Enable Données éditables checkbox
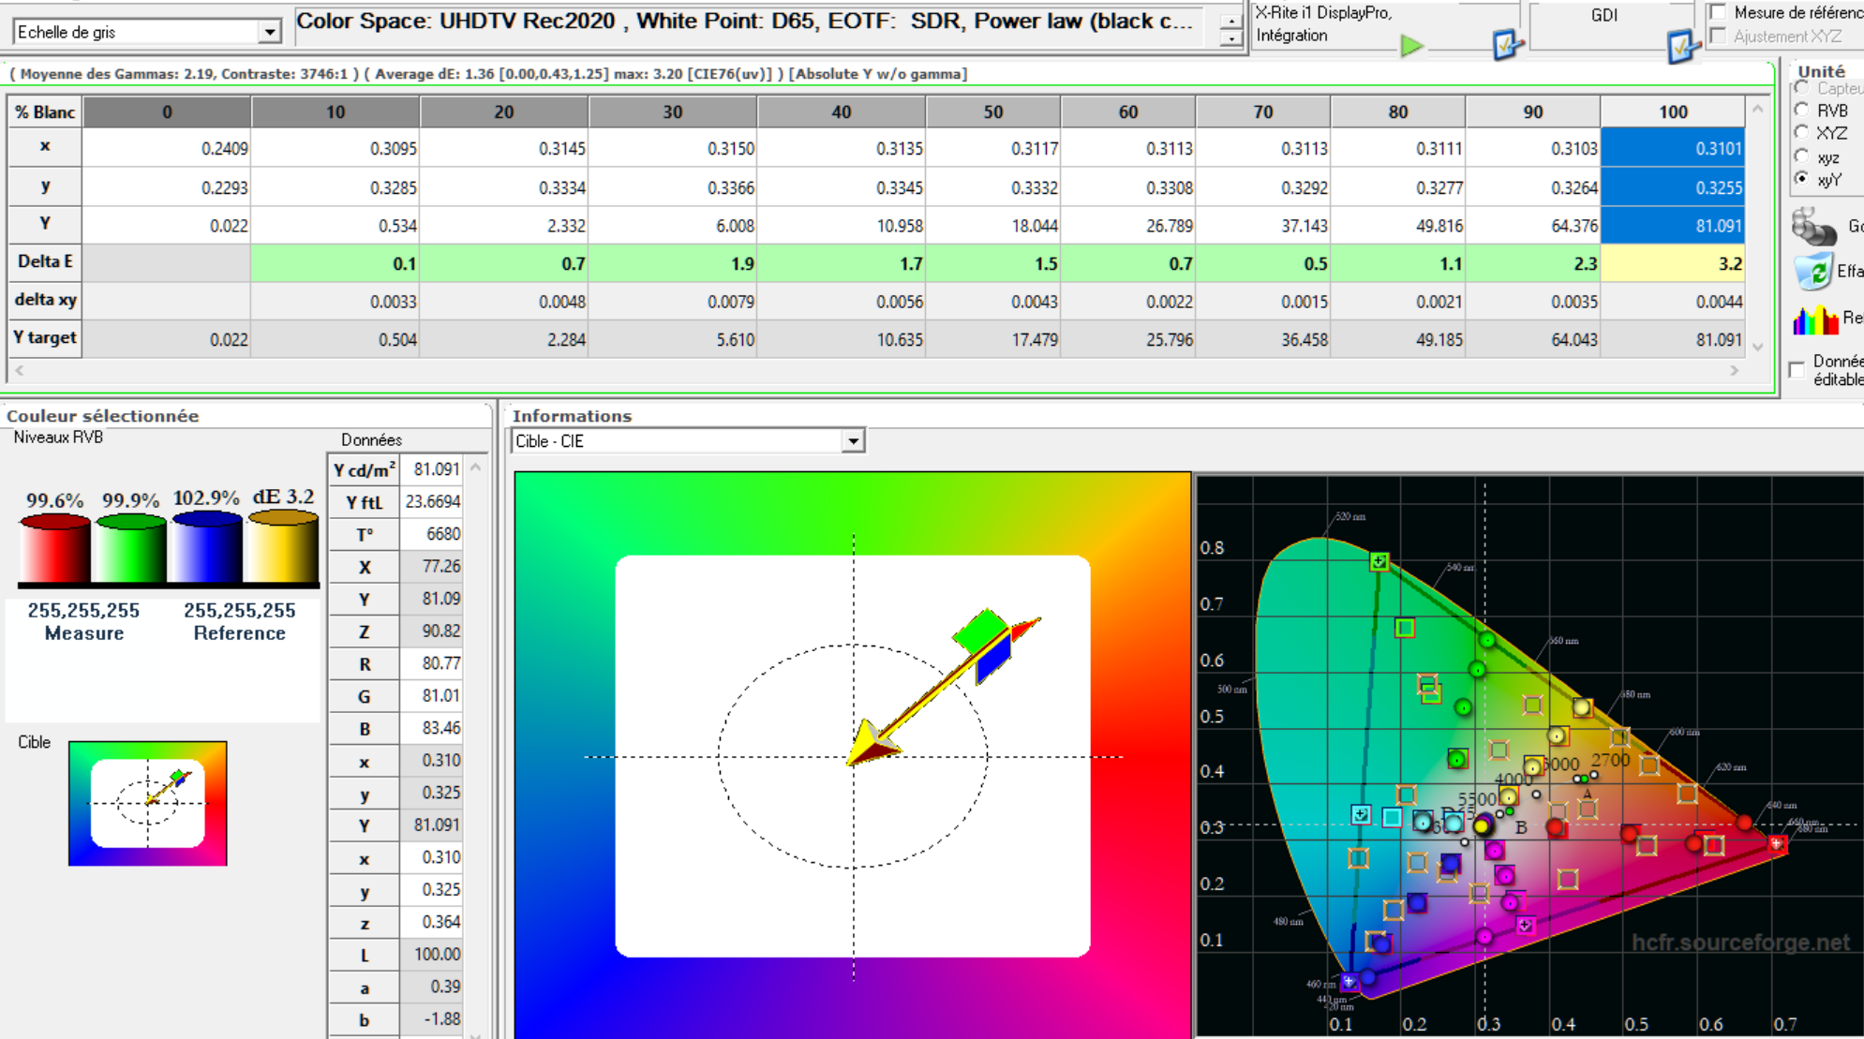 (x=1797, y=369)
